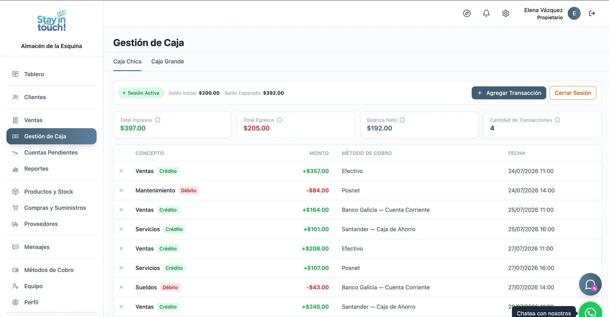Delete the +$357.00 Ventas row
The image size is (609, 317).
click(x=121, y=171)
